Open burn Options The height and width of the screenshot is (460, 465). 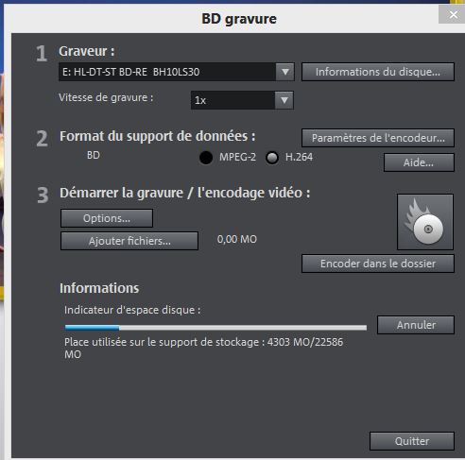click(x=107, y=218)
